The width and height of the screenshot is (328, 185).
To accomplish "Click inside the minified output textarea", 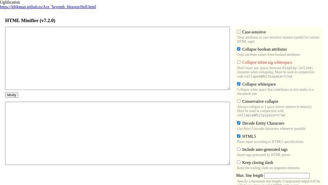I will coord(117,133).
